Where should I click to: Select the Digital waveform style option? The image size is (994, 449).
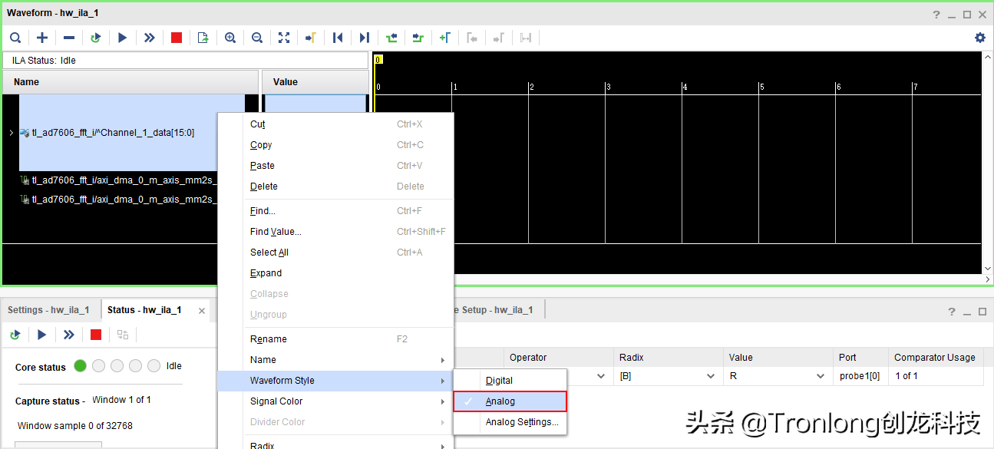point(499,381)
